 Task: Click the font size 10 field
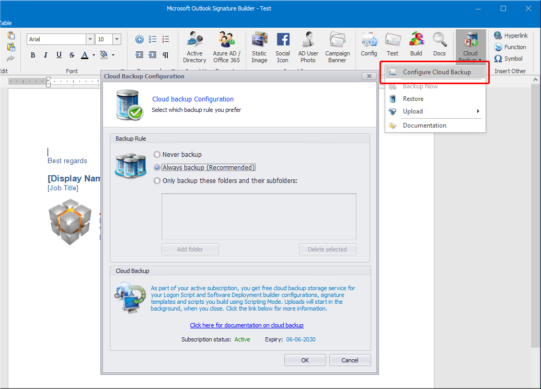[104, 39]
